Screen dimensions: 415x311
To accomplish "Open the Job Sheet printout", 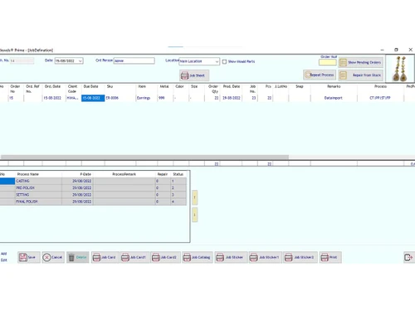I will tap(194, 75).
